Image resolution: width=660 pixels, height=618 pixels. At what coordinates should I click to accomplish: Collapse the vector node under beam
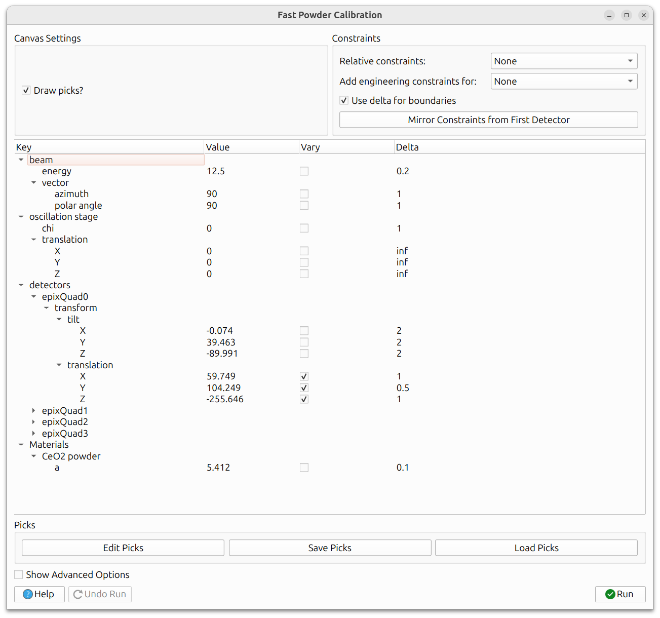[x=33, y=182]
